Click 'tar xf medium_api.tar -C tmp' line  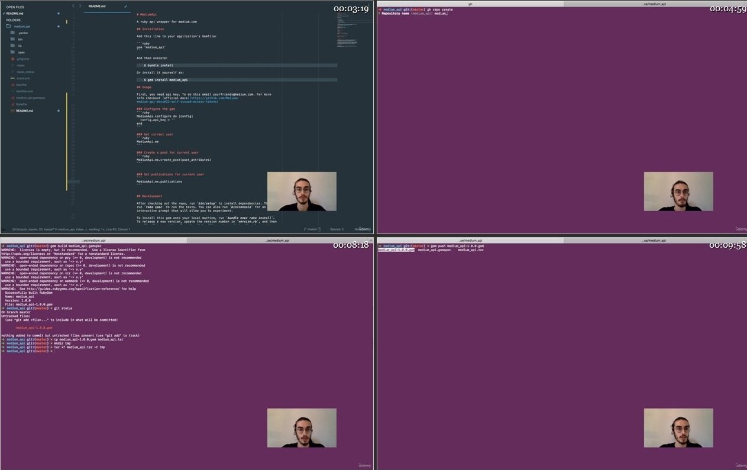tap(79, 347)
